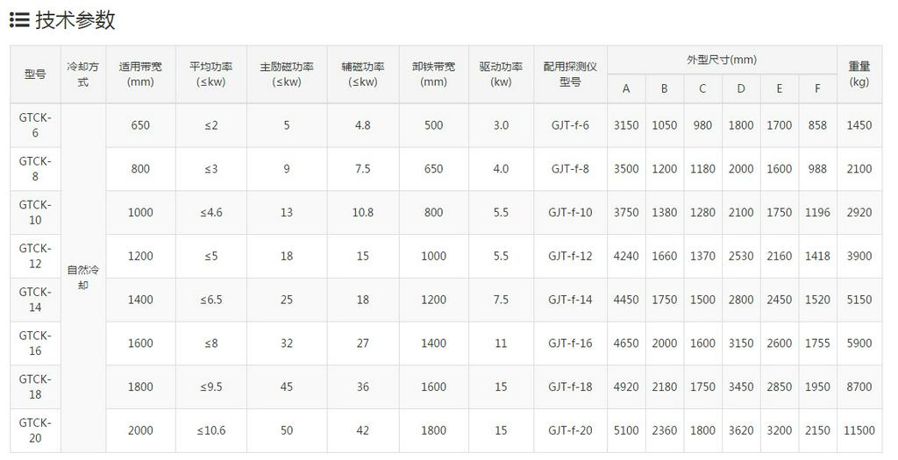Click the 配用探测仪型号 header
The width and height of the screenshot is (898, 460).
click(x=570, y=74)
